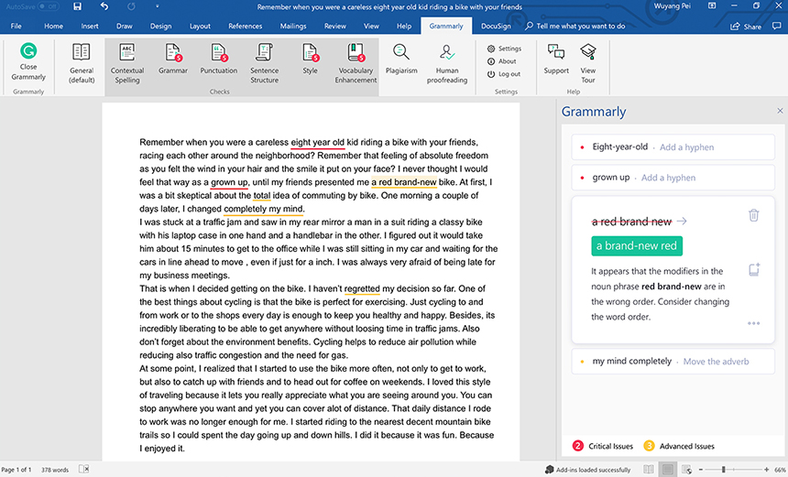Open the Customize Quick Access Toolbar dropdown
788x477 pixels.
click(157, 6)
